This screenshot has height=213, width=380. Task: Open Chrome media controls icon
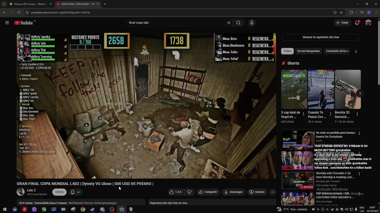point(362,12)
